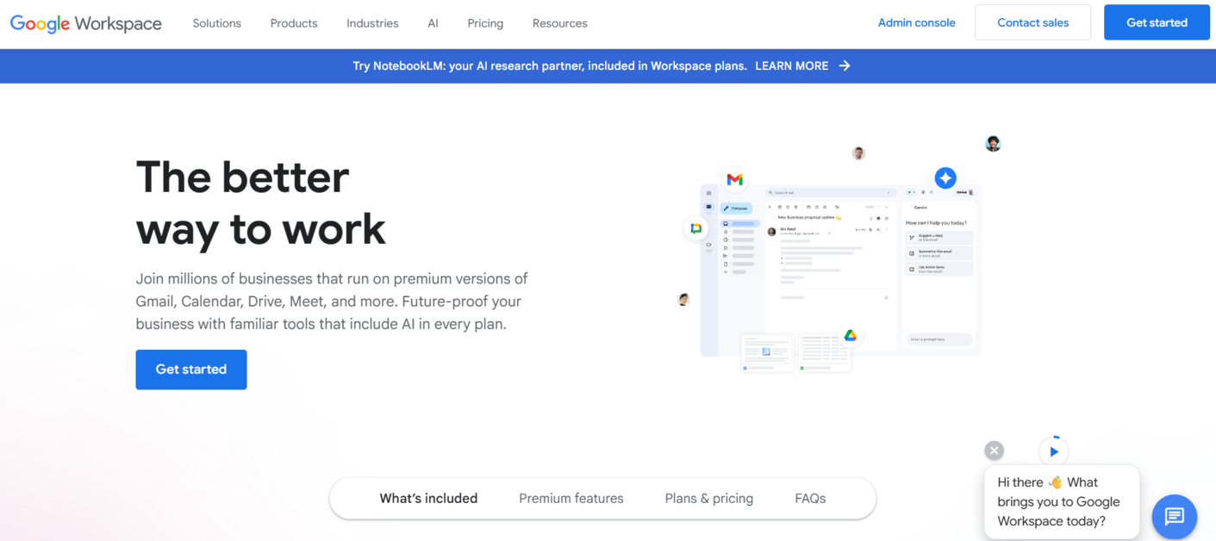Click the blue Get started hero button

tap(190, 369)
